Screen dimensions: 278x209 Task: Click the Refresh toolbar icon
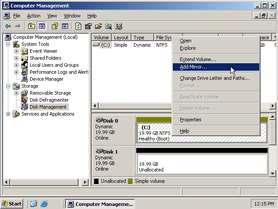[78, 27]
